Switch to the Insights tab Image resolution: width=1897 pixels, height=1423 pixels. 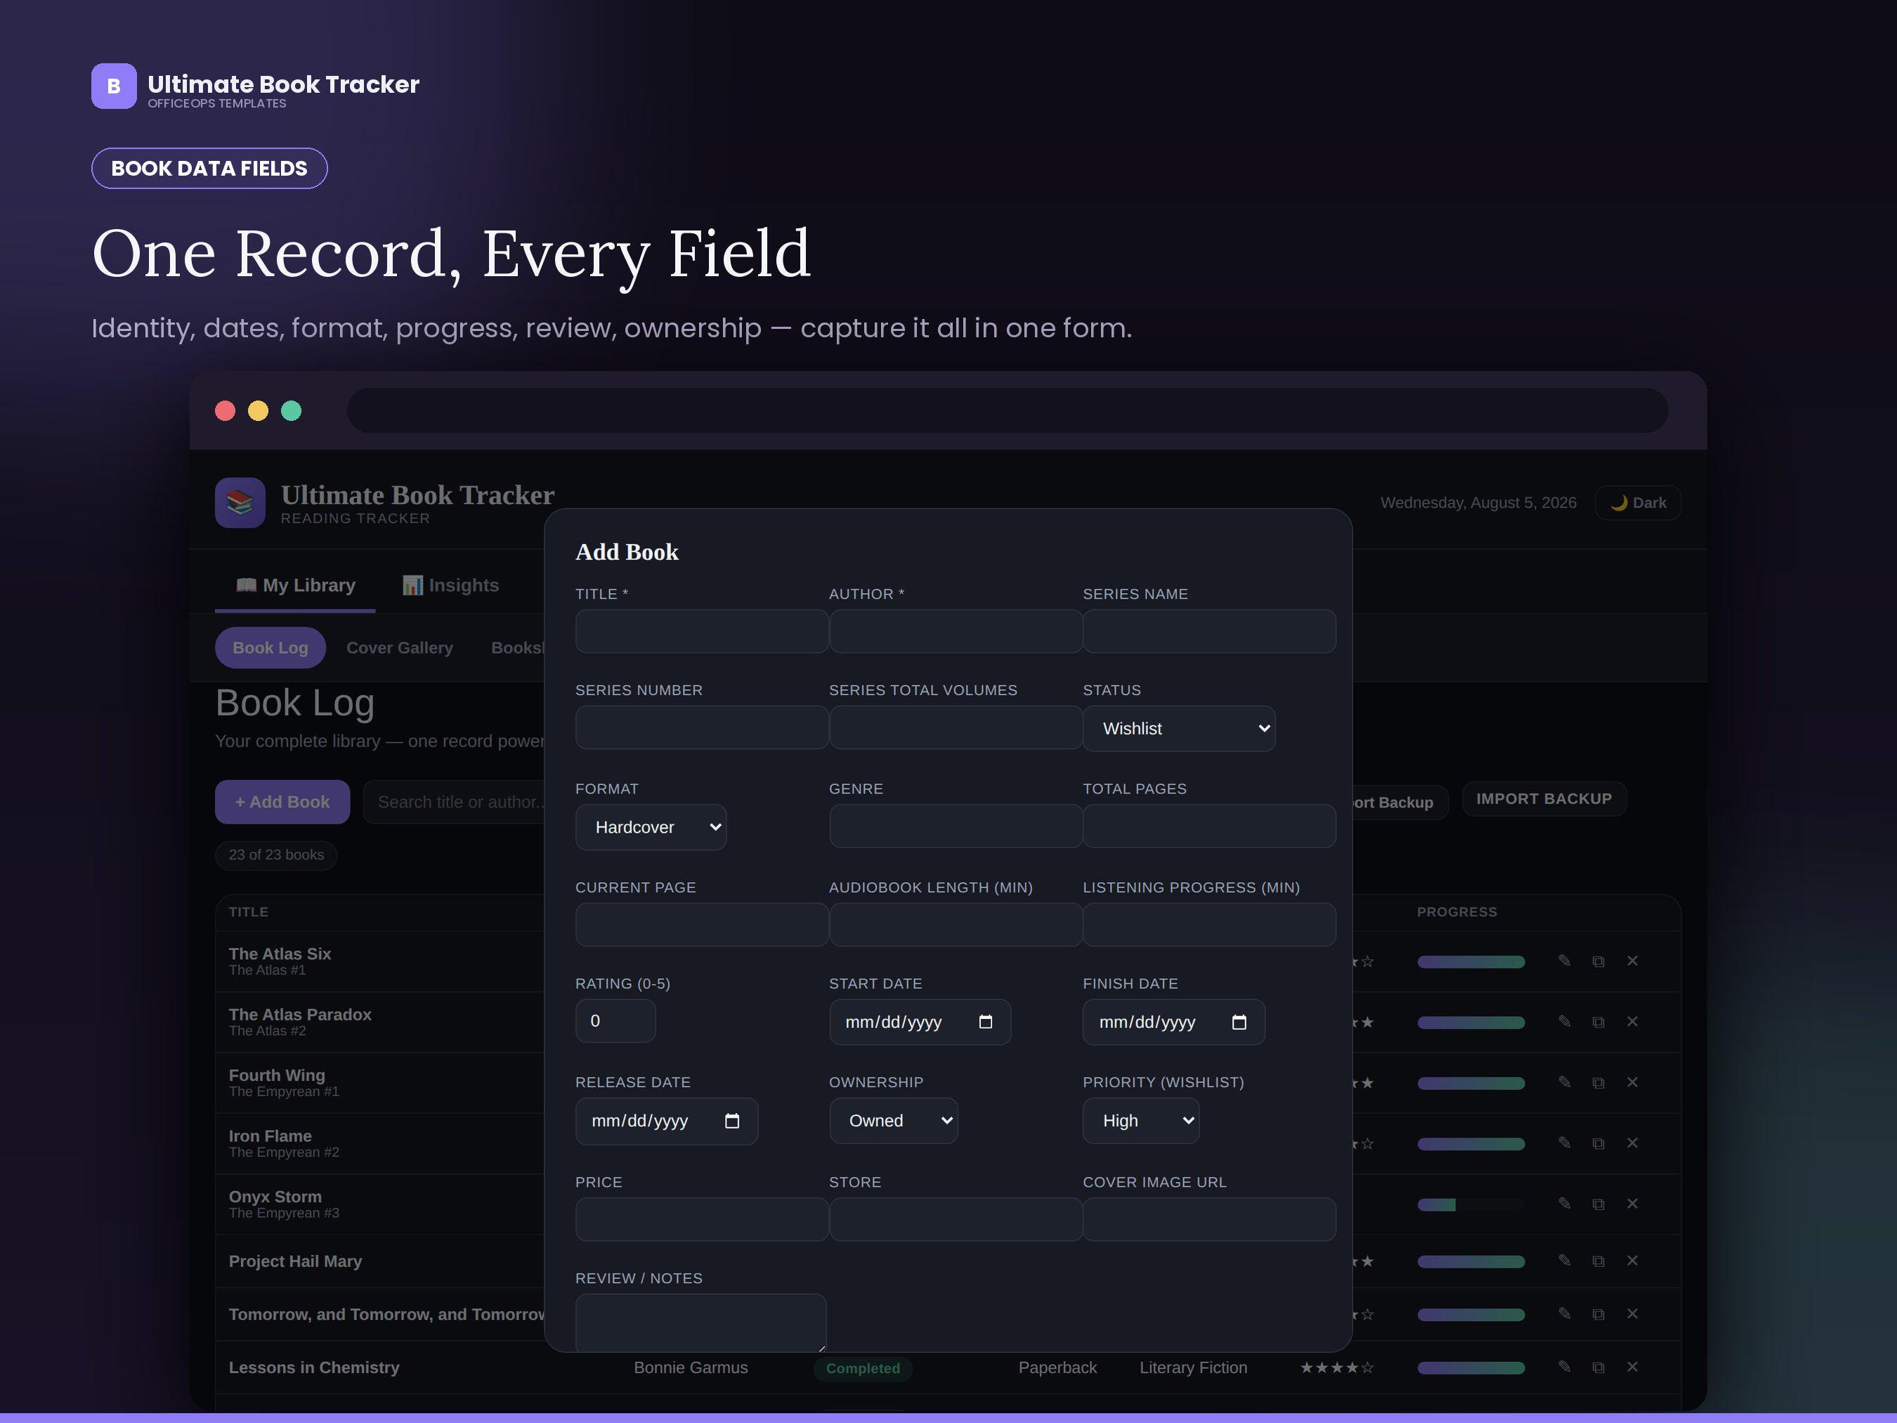[451, 585]
